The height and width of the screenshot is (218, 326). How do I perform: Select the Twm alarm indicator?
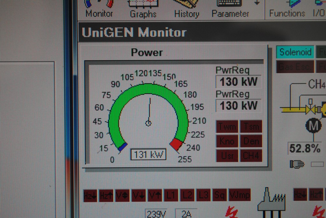coord(227,126)
